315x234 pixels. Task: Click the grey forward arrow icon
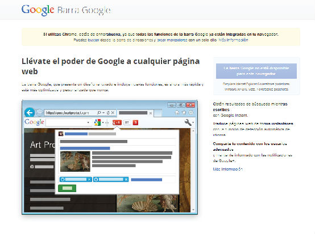click(x=39, y=113)
